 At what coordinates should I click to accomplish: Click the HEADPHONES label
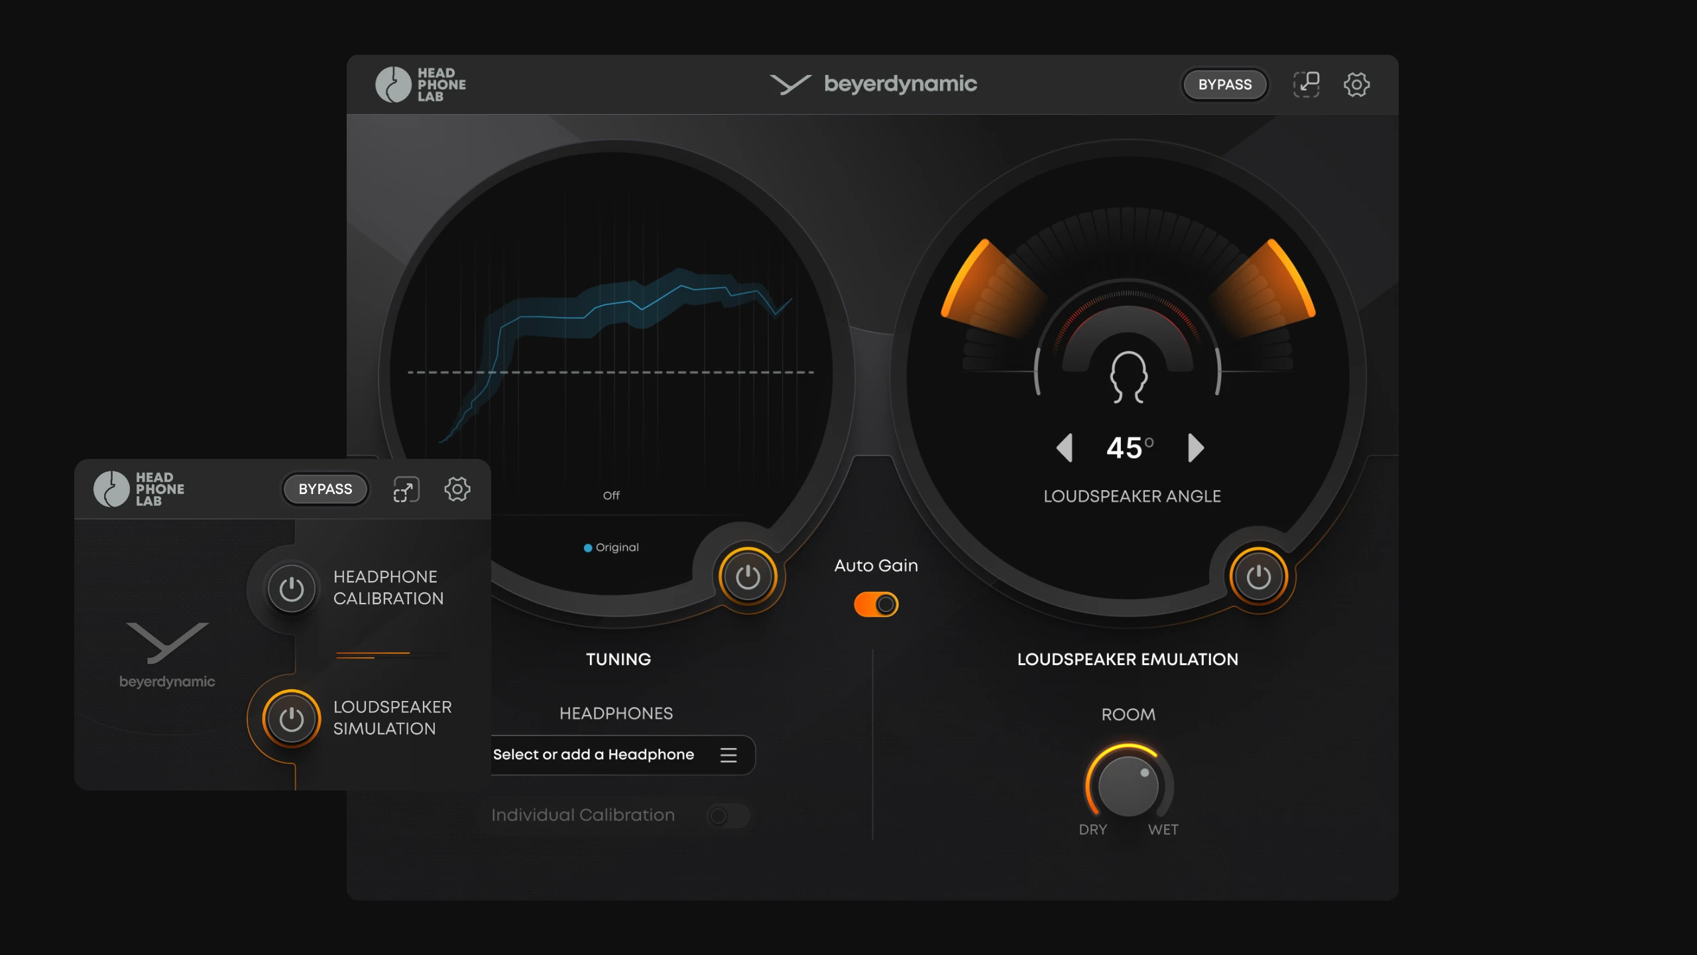click(x=616, y=714)
